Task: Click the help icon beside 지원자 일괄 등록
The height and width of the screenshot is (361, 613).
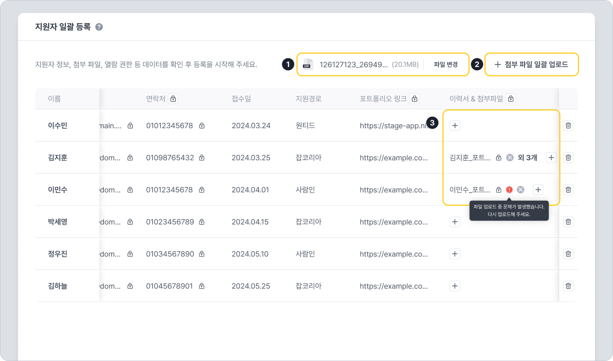Action: pos(99,27)
